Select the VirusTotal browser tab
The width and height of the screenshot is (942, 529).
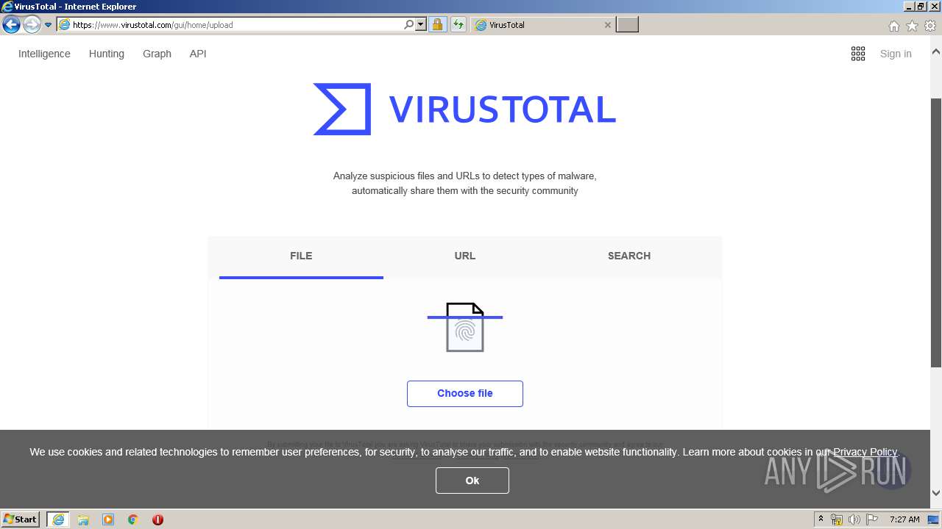(x=543, y=25)
